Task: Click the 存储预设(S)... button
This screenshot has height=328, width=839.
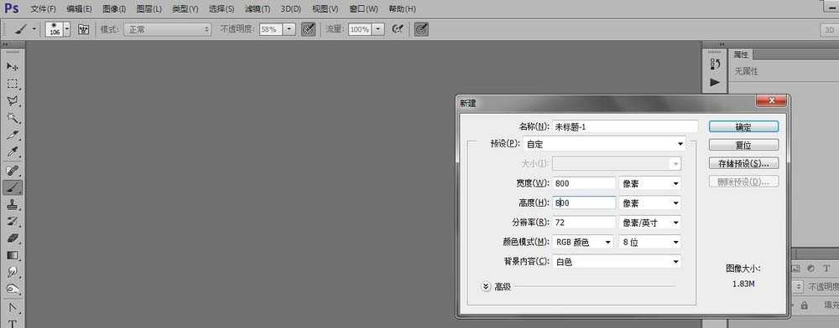Action: coord(743,163)
